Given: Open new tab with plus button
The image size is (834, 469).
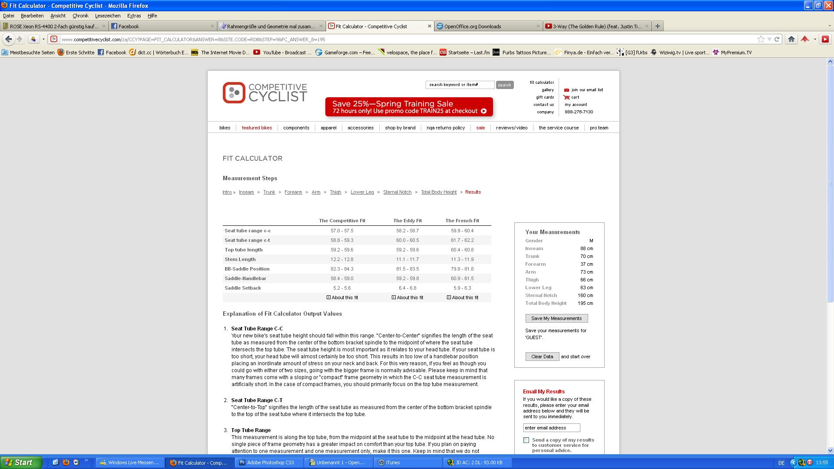Looking at the screenshot, I should [x=658, y=26].
